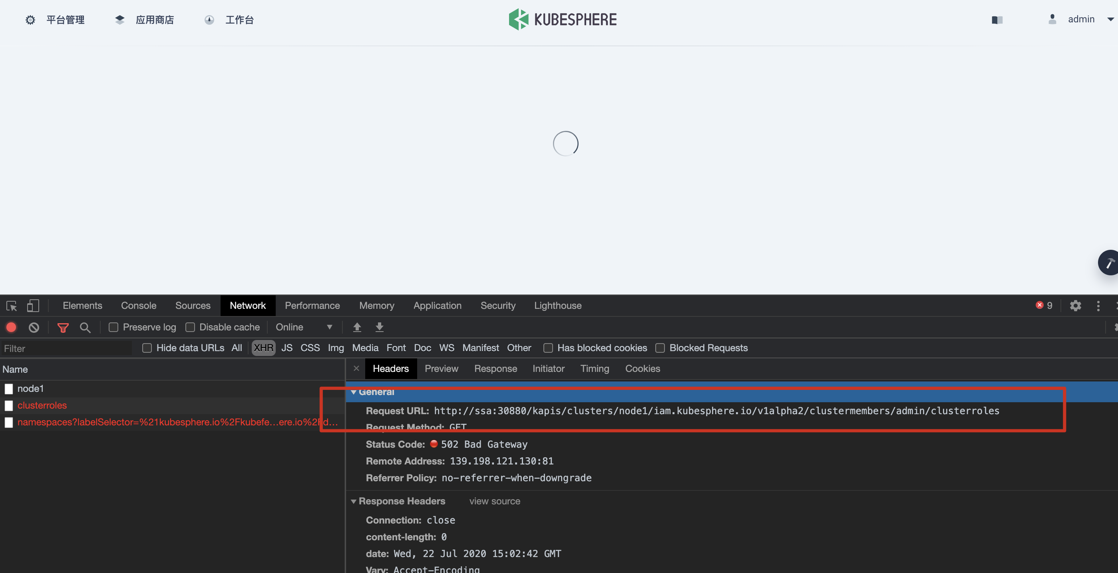The image size is (1118, 573).
Task: Clear the network request log
Action: tap(34, 327)
